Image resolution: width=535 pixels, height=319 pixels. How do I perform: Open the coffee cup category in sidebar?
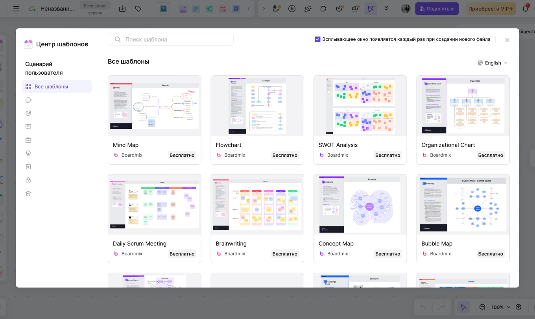click(28, 100)
